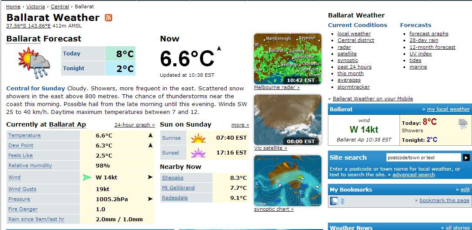Click the Wind row trend arrow
Screen dimensions: 472x230
click(x=150, y=177)
